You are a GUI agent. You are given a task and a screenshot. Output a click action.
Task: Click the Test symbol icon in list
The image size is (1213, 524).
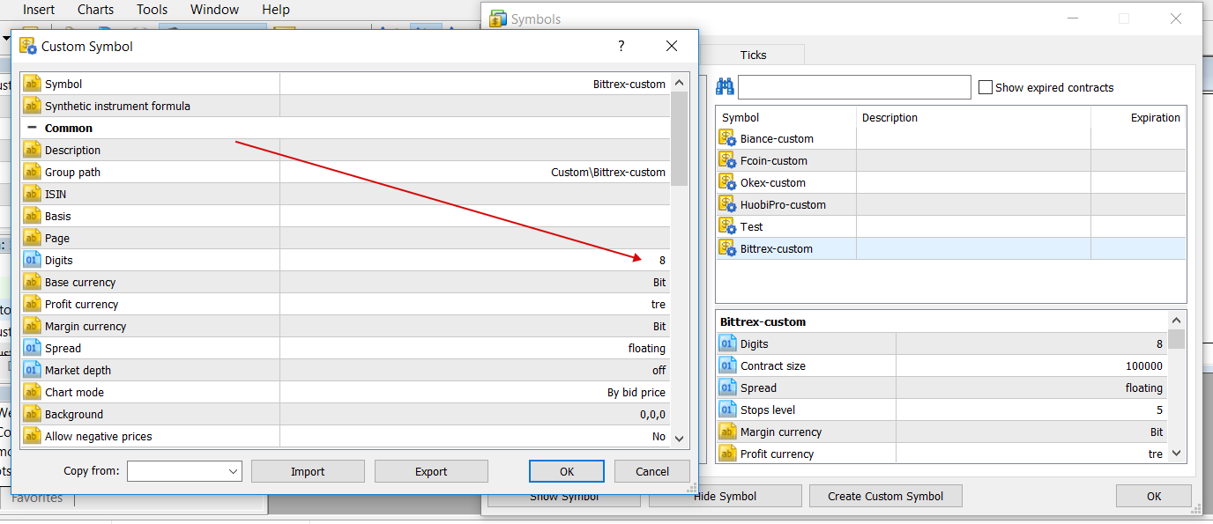click(727, 226)
